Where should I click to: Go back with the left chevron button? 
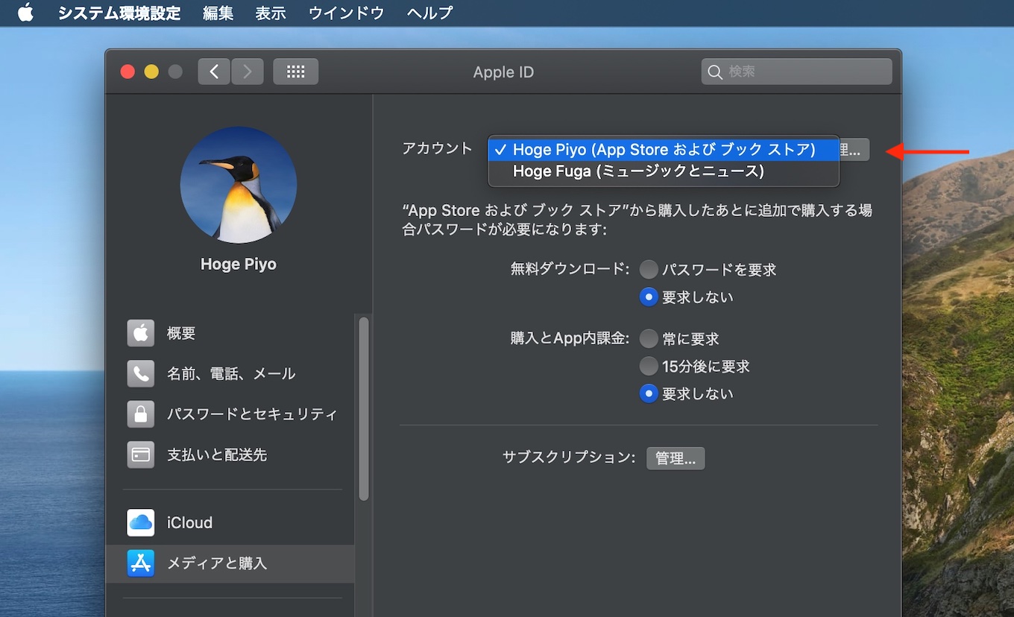click(x=214, y=72)
